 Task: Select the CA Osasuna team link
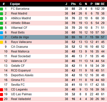[19, 47]
